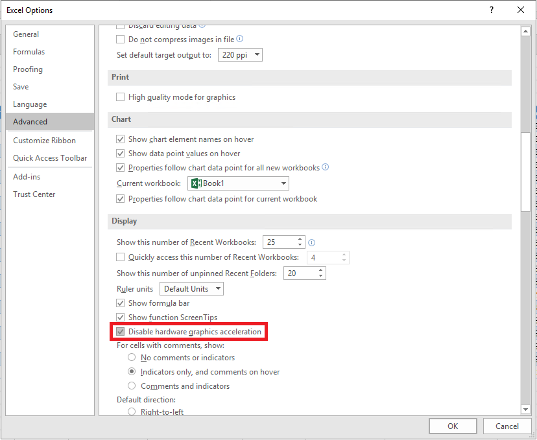Toggle Disable hardware graphics acceleration checkbox
The height and width of the screenshot is (440, 537).
[120, 332]
